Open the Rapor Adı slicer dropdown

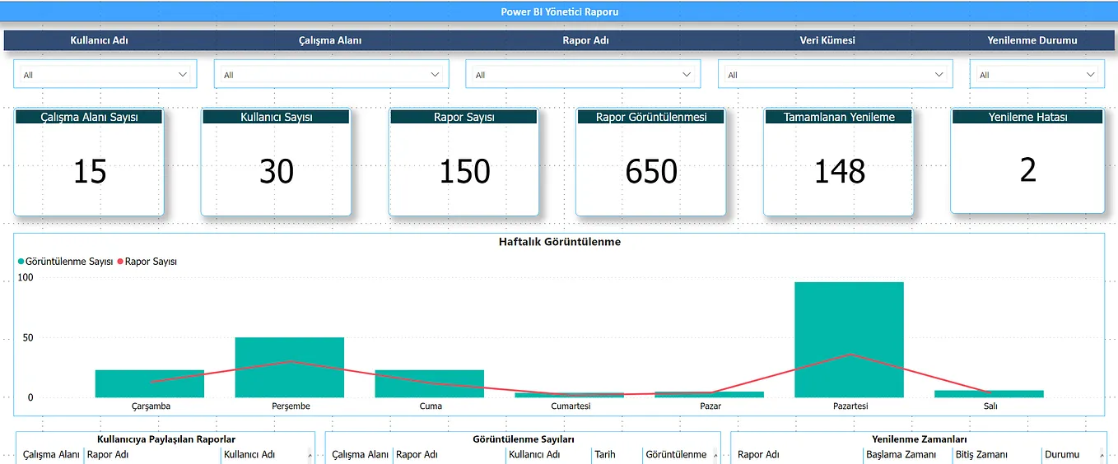coord(584,74)
